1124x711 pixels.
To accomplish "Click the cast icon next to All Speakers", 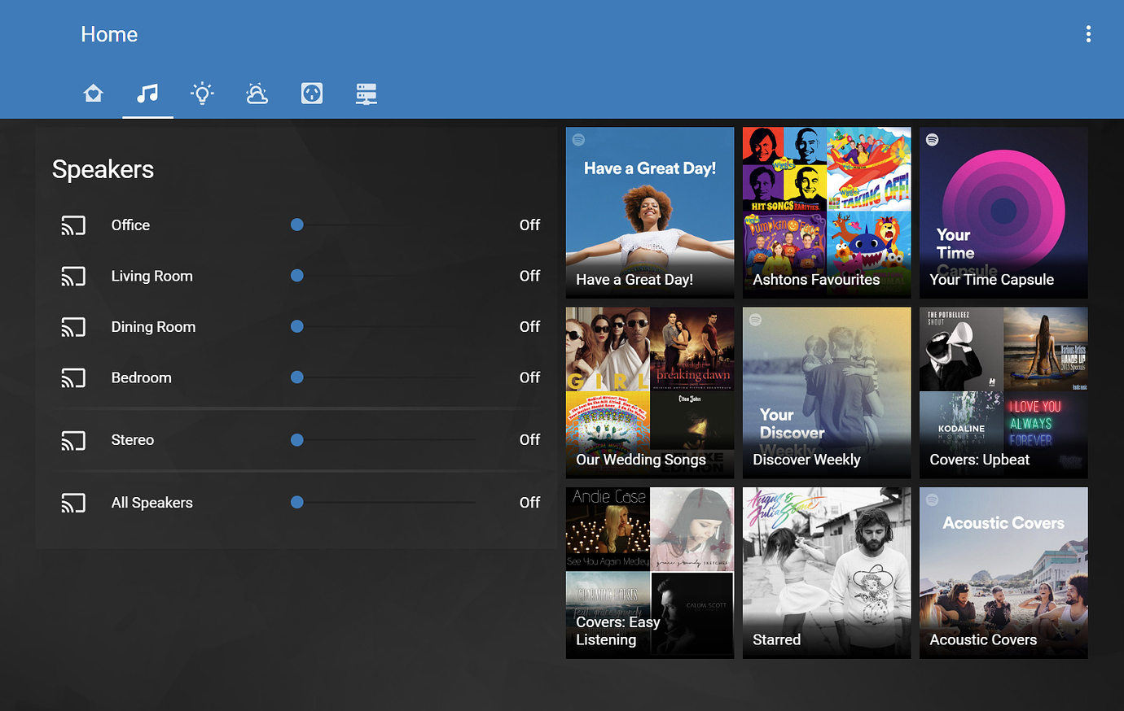I will coord(73,503).
